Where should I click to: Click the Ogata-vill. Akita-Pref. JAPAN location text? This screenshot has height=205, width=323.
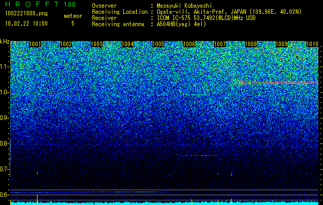(x=229, y=12)
